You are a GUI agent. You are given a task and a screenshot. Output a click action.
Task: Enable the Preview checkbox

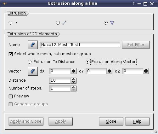click(x=11, y=96)
